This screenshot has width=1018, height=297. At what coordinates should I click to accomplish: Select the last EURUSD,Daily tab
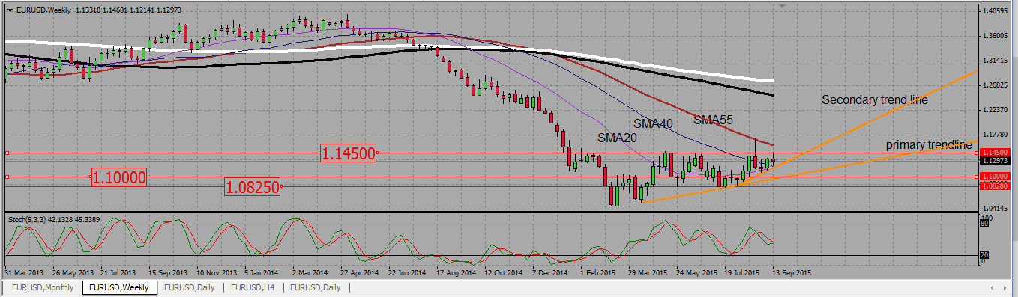(316, 287)
